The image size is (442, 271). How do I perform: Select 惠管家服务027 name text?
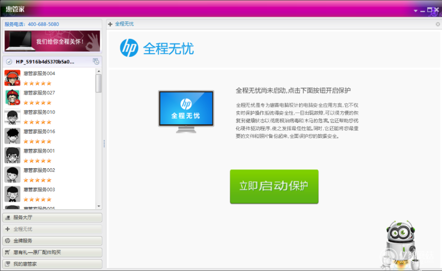39,93
